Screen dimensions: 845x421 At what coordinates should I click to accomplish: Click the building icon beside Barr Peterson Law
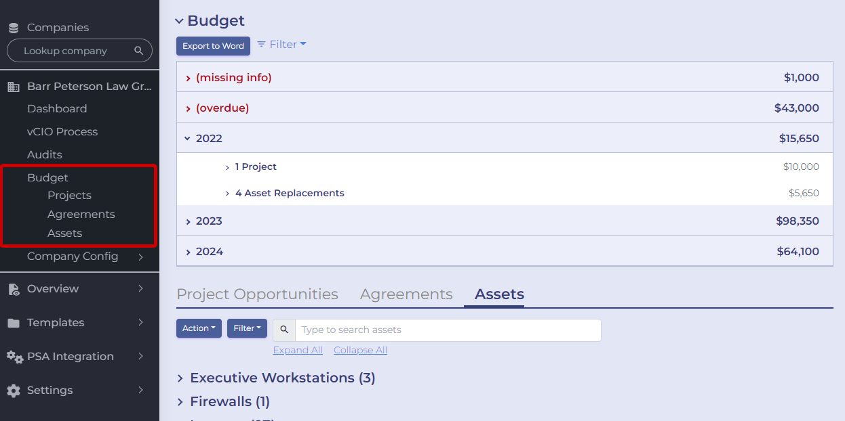pos(14,87)
